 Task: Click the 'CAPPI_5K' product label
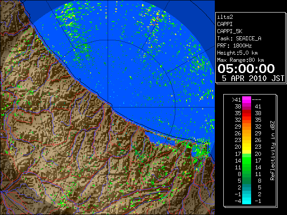[230, 31]
